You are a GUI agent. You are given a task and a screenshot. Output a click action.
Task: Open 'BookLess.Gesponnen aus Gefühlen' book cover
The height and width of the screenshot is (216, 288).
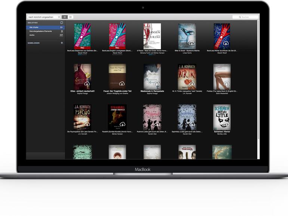pyautogui.click(x=82, y=36)
